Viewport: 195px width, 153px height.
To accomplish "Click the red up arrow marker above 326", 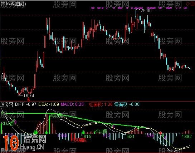I will pyautogui.click(x=161, y=133).
